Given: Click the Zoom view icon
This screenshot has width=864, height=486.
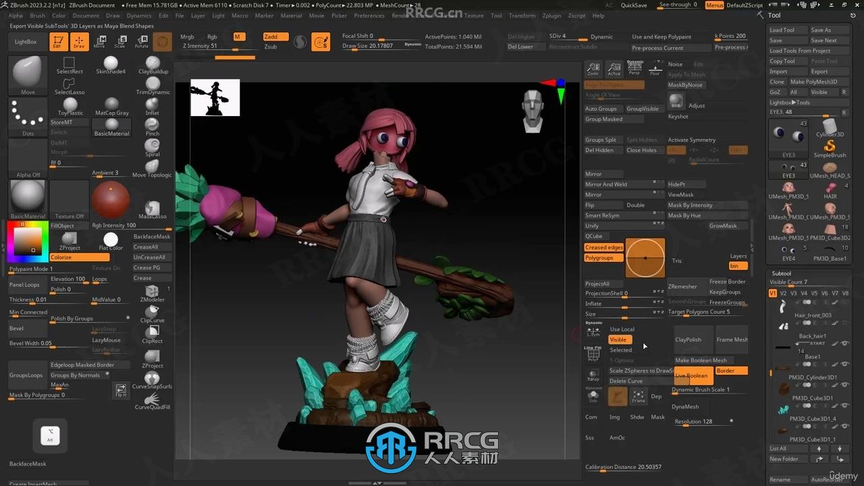Looking at the screenshot, I should coord(593,68).
